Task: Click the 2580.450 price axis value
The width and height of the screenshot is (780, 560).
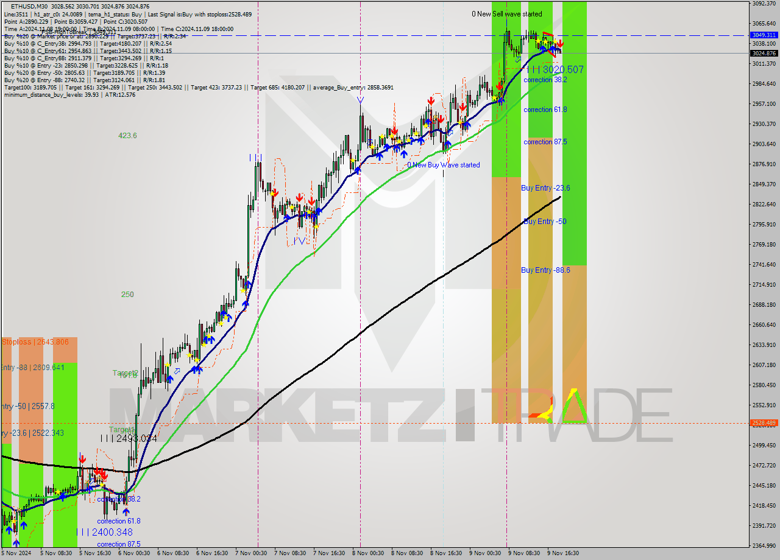Action: [x=764, y=385]
